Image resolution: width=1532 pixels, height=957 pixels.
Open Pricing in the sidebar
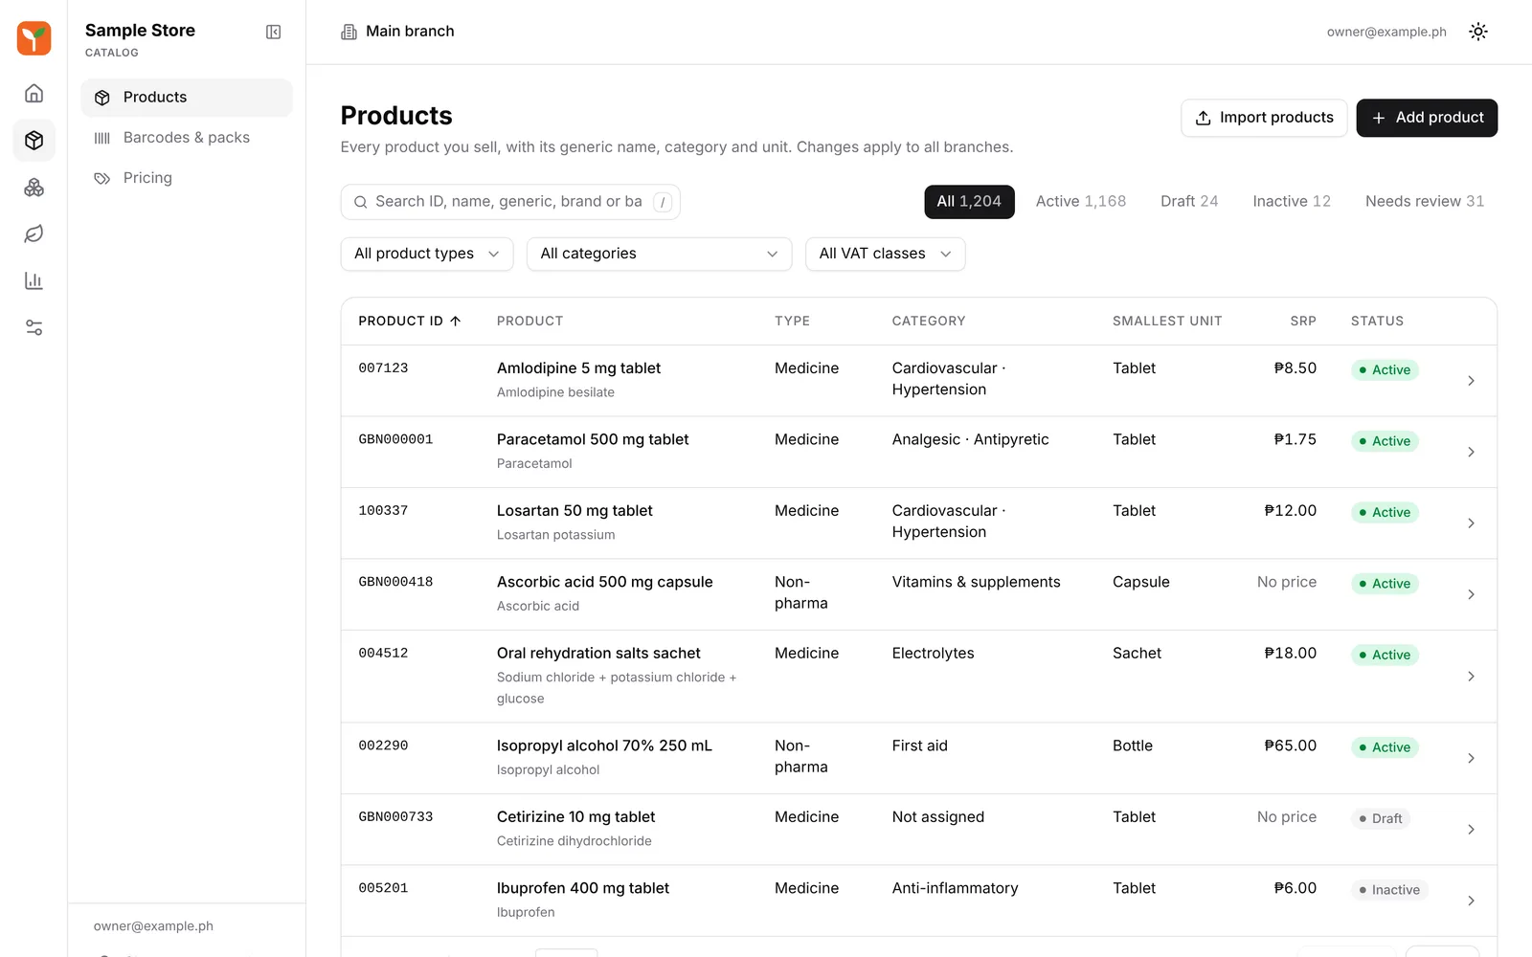(187, 178)
